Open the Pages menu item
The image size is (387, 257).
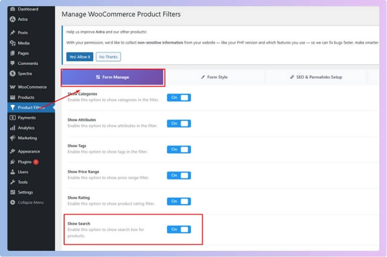click(31, 53)
